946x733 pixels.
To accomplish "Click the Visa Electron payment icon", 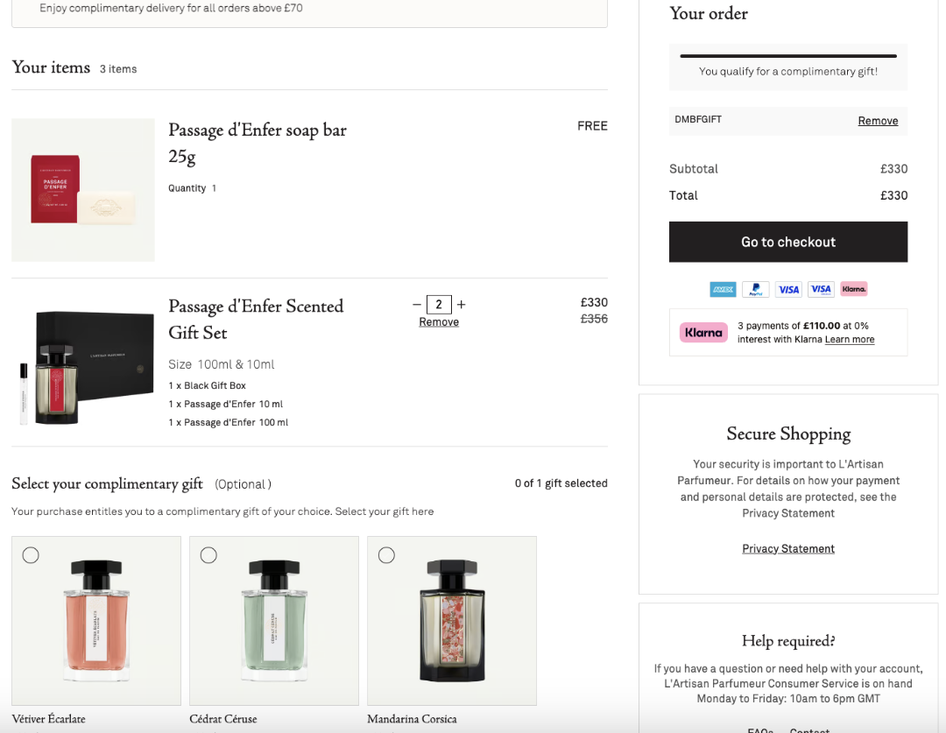I will tap(821, 289).
